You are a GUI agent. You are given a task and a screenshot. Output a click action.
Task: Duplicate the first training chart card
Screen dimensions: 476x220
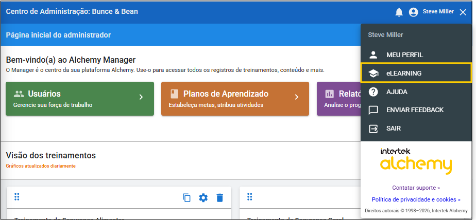(x=187, y=197)
